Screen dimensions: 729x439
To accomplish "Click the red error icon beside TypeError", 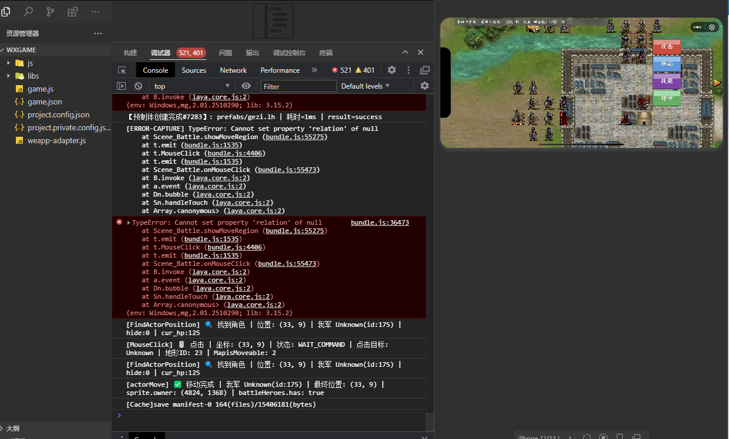I will 119,222.
